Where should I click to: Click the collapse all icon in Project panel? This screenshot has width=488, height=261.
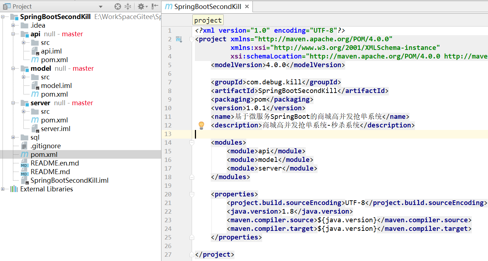128,6
